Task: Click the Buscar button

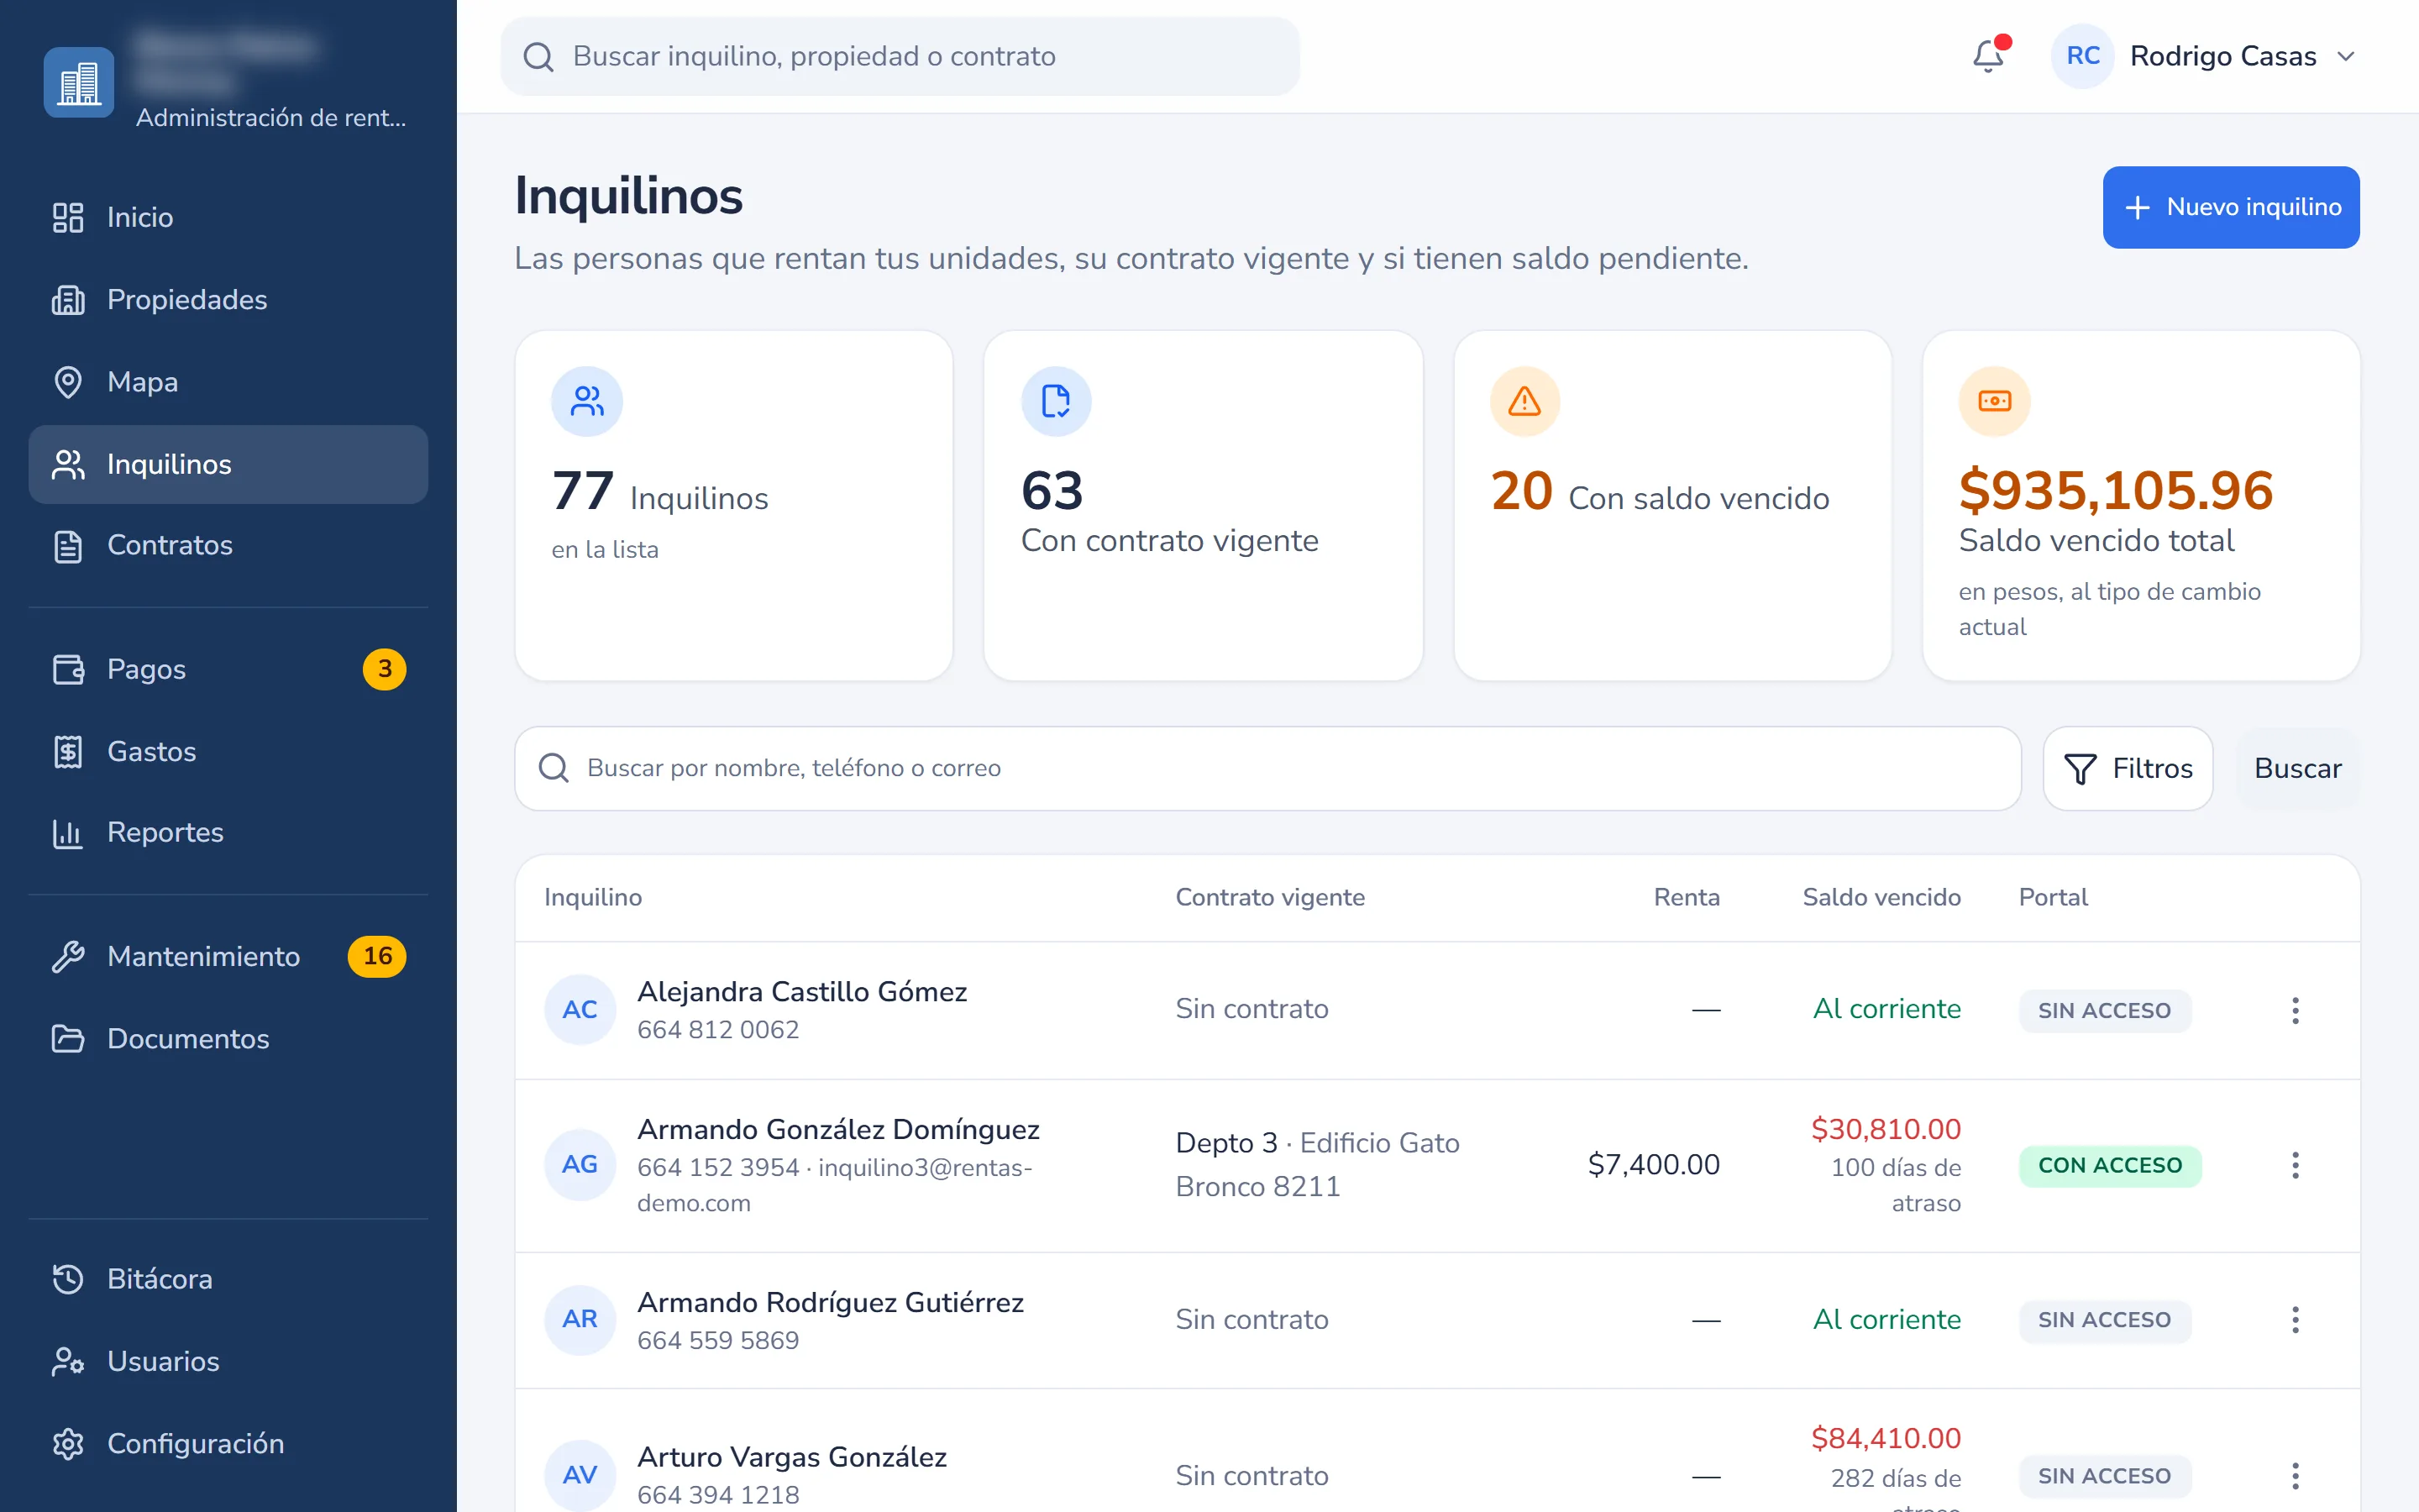Action: coord(2297,768)
